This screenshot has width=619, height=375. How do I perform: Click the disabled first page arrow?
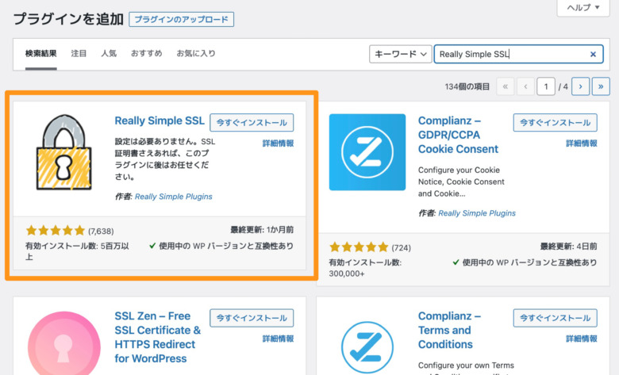coord(506,86)
